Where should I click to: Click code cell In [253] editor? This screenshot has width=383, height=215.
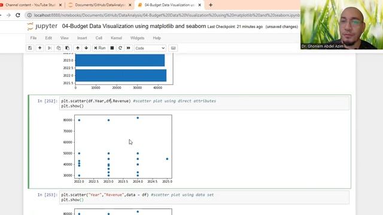(x=204, y=197)
